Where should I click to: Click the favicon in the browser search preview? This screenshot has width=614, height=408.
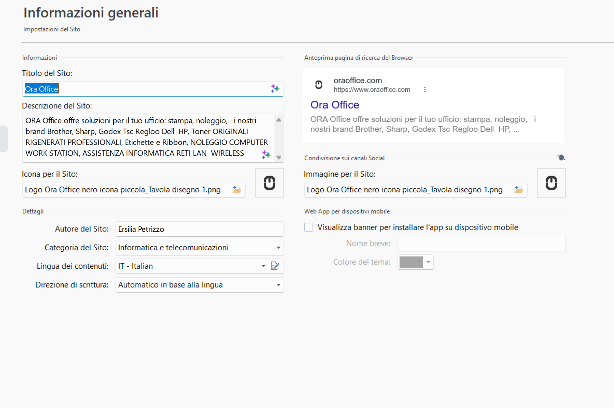click(x=319, y=84)
